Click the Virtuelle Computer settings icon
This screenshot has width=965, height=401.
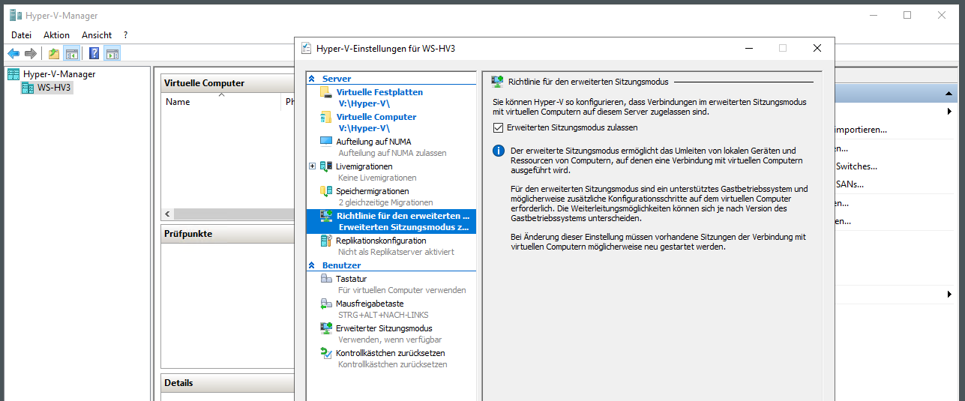coord(326,117)
